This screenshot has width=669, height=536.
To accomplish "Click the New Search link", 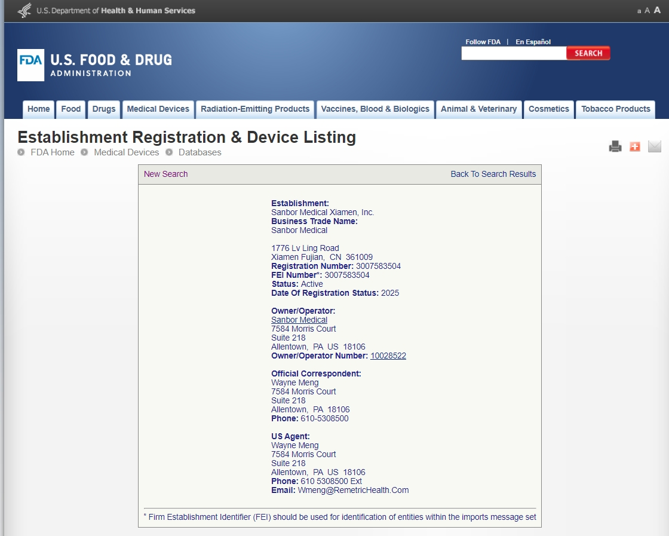I will click(x=165, y=174).
